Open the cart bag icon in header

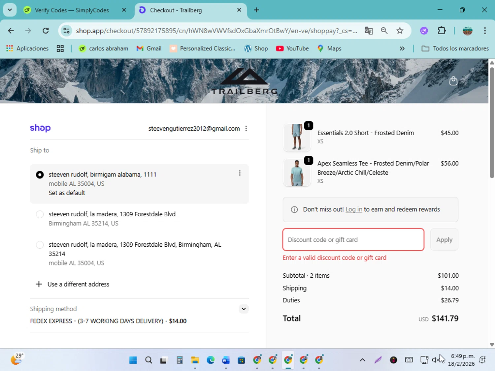(453, 81)
